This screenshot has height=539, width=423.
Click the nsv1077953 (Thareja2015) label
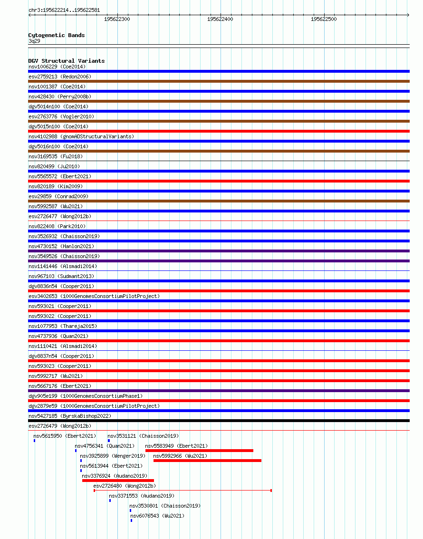63,326
